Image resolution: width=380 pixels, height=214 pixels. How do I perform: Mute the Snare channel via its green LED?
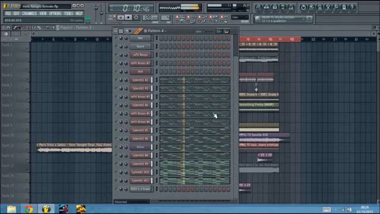click(x=116, y=46)
